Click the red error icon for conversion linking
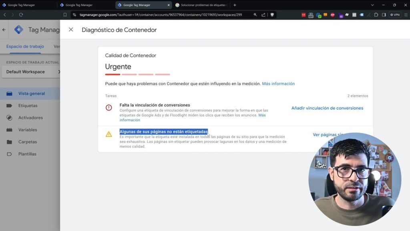Screen dimensions: 410x231 (x=109, y=107)
